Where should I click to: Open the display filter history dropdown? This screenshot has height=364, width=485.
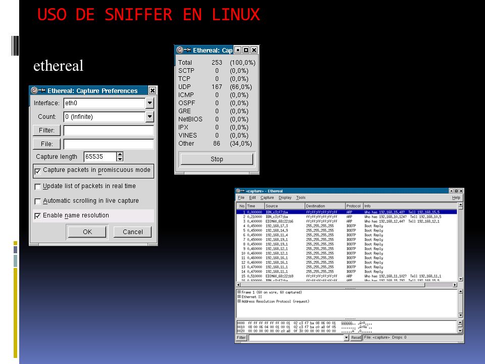click(x=347, y=338)
